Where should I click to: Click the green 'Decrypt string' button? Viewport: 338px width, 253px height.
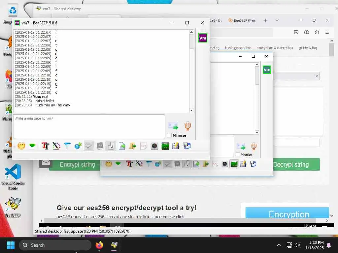(297, 165)
